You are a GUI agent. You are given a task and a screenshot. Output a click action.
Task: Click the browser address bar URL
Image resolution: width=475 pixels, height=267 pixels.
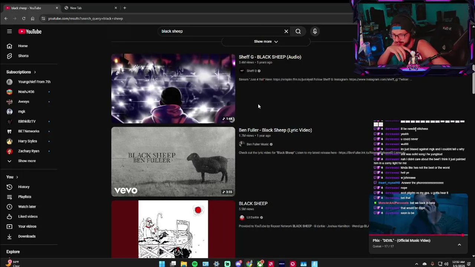click(x=85, y=19)
